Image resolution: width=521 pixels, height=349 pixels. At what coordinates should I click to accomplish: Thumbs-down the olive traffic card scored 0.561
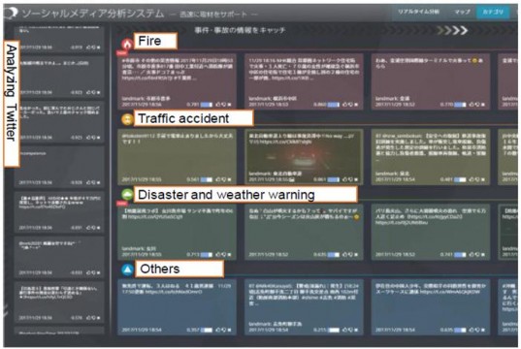pyautogui.click(x=223, y=179)
